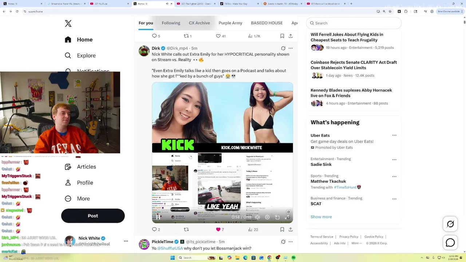
Task: Like the top post with 41 likes
Action: [x=221, y=36]
